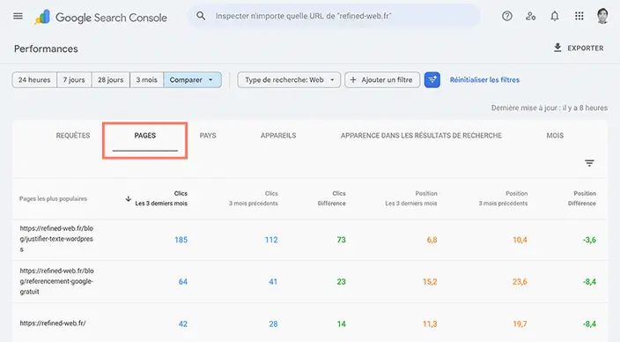The image size is (620, 342).
Task: Click the 41 previous clicks value
Action: [273, 281]
